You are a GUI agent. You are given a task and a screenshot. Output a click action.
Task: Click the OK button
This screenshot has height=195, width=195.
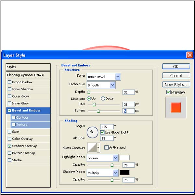(x=176, y=66)
